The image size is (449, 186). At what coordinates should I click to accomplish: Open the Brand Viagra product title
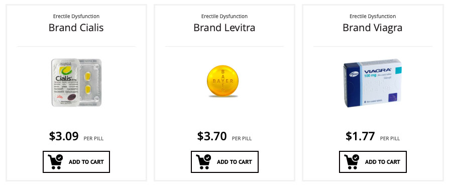pos(372,28)
